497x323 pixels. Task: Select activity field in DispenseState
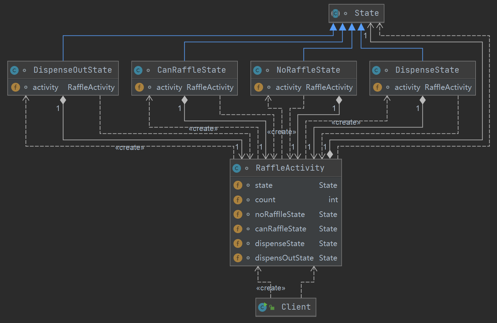coord(407,87)
